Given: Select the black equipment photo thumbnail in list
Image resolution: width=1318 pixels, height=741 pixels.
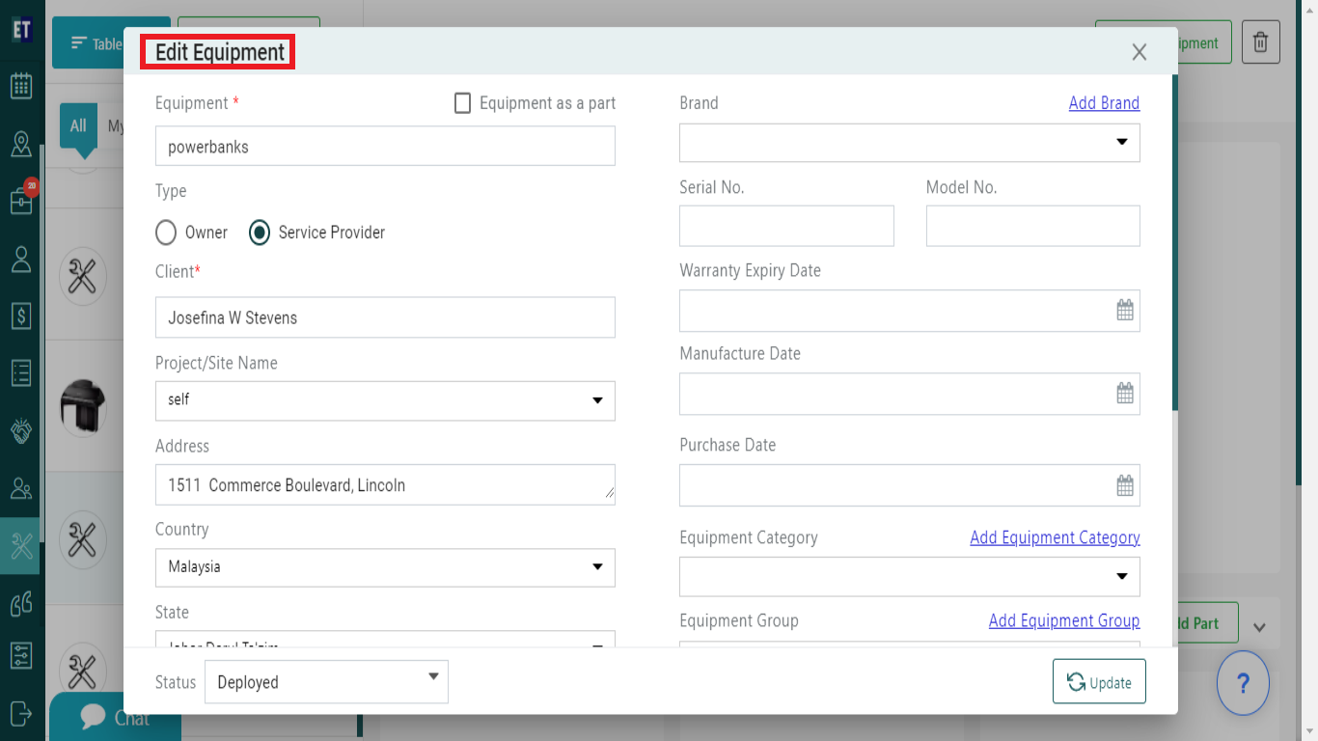Looking at the screenshot, I should point(83,406).
